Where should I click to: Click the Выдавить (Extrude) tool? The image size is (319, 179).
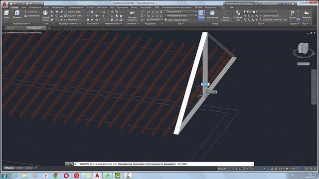point(17,14)
